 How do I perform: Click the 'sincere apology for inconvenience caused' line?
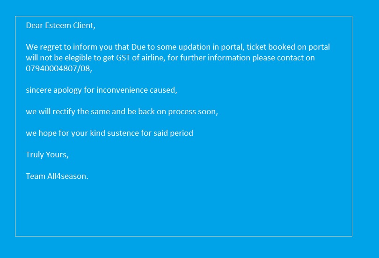pos(102,90)
